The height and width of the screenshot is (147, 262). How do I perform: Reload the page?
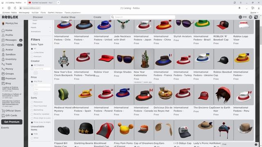pos(15,8)
